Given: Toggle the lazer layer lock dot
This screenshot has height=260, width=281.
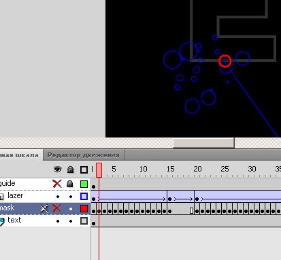Looking at the screenshot, I should click(71, 197).
